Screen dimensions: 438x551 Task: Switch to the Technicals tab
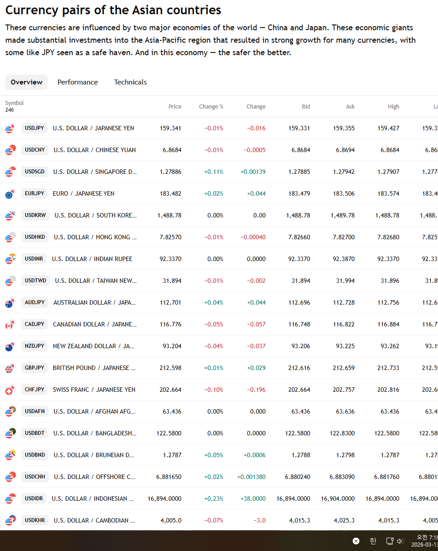[x=130, y=82]
